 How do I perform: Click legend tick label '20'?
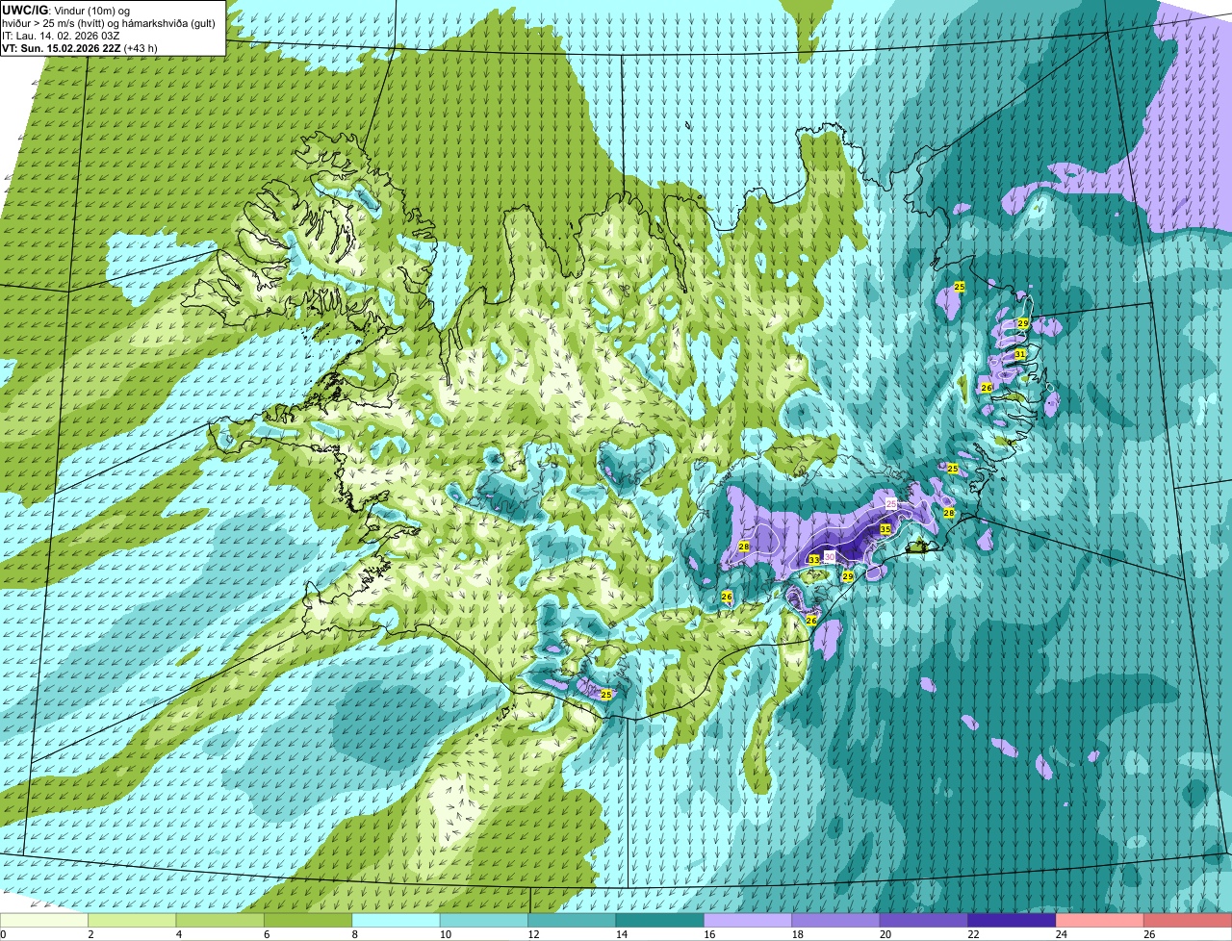pyautogui.click(x=884, y=933)
